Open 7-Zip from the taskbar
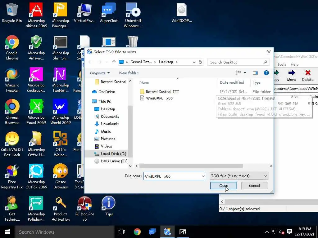 (183, 232)
